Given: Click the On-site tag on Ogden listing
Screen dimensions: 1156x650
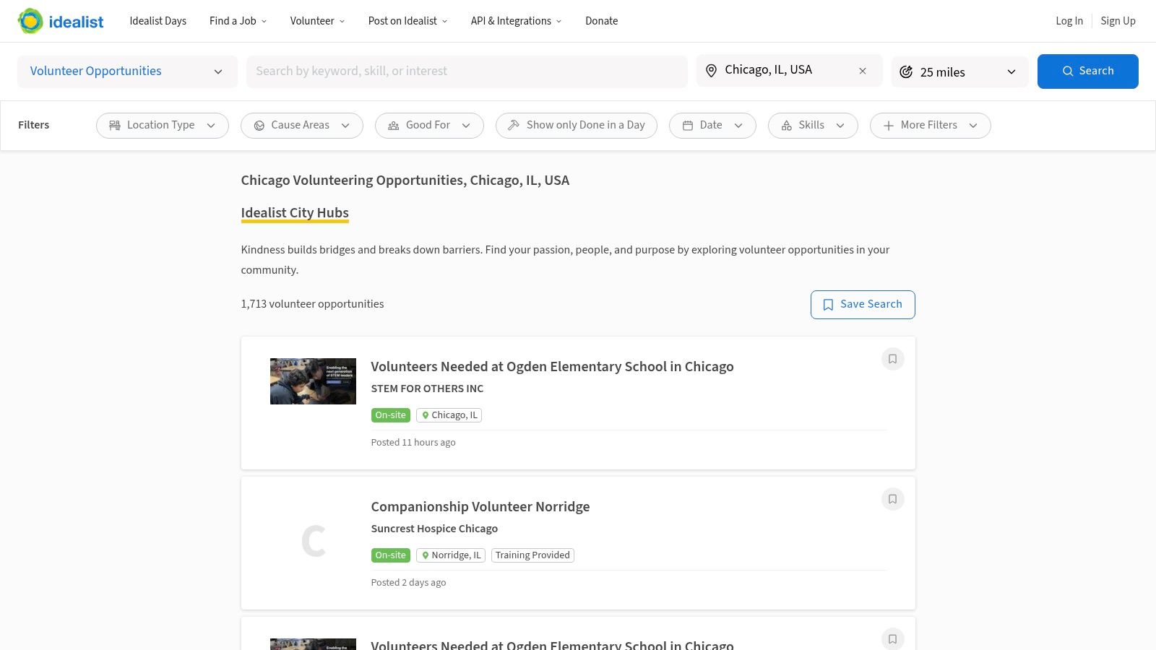Looking at the screenshot, I should tap(390, 415).
